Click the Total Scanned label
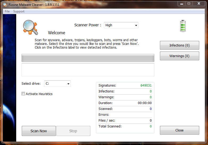208x145 pixels. point(110,126)
